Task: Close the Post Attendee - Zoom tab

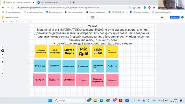Action: pyautogui.click(x=68, y=3)
